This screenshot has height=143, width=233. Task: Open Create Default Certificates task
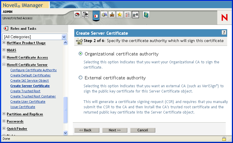tap(31, 75)
